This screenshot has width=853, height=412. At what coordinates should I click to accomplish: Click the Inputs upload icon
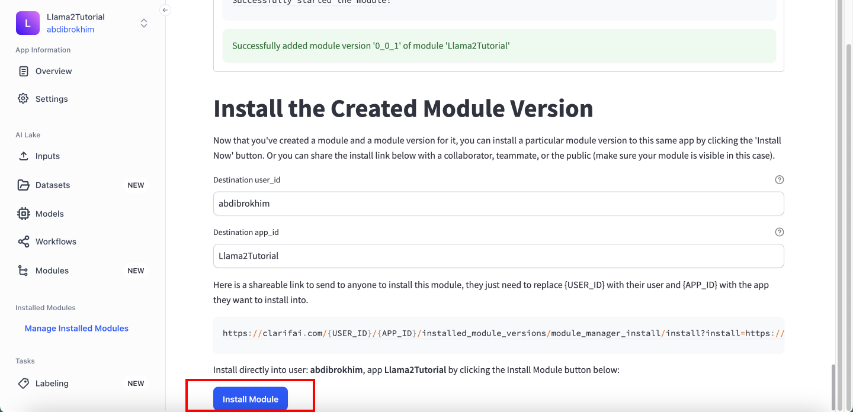point(24,156)
